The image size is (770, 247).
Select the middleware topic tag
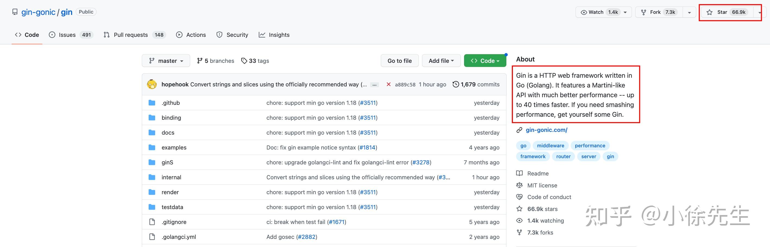point(550,146)
